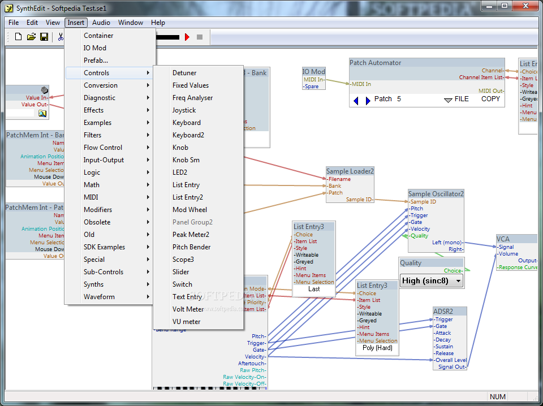
Task: Select Keyboard2 control
Action: pos(198,135)
